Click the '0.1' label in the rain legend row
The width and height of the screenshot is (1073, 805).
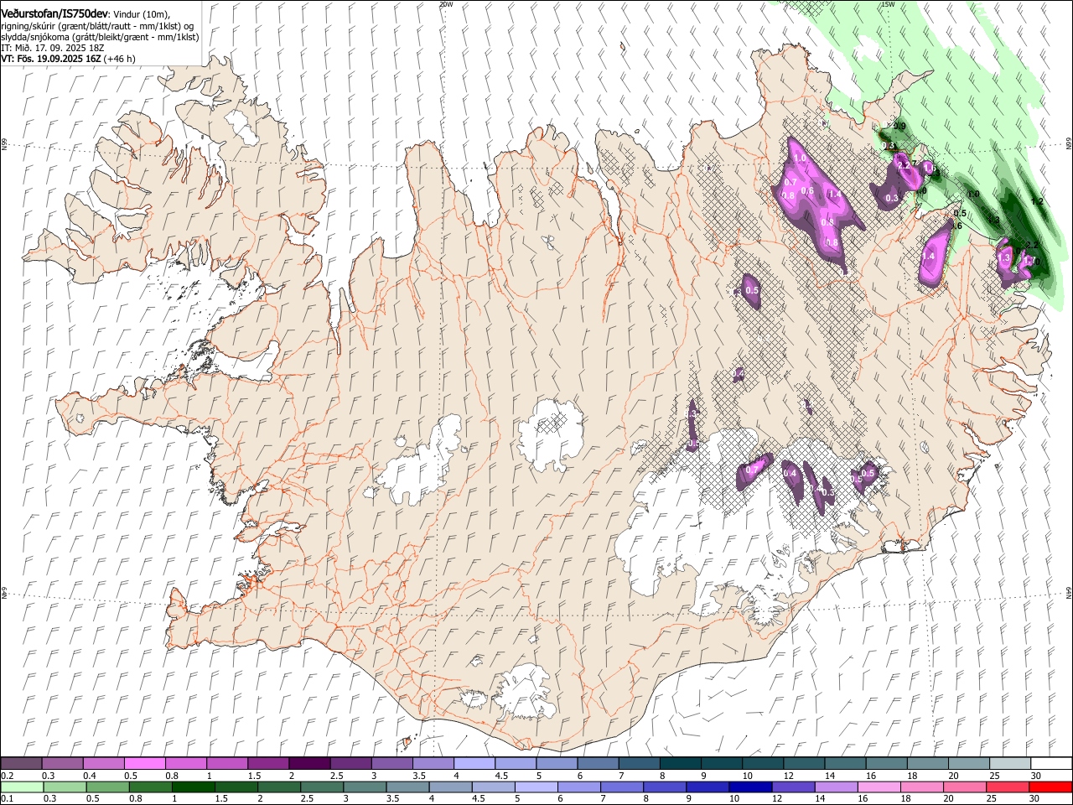point(6,799)
